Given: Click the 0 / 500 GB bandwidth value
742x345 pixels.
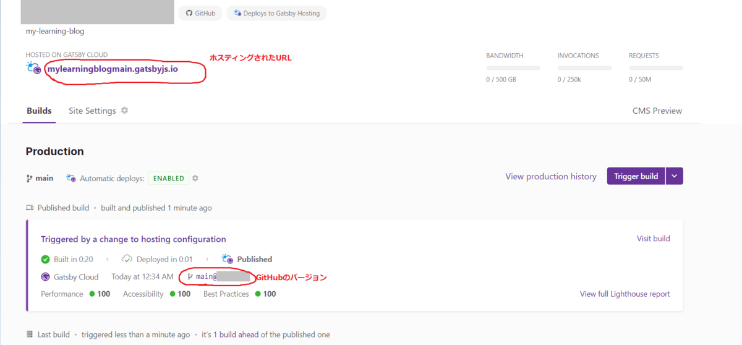Looking at the screenshot, I should pyautogui.click(x=501, y=79).
